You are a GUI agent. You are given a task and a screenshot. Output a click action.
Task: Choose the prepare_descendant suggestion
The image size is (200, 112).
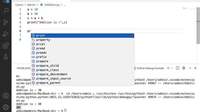[82, 74]
